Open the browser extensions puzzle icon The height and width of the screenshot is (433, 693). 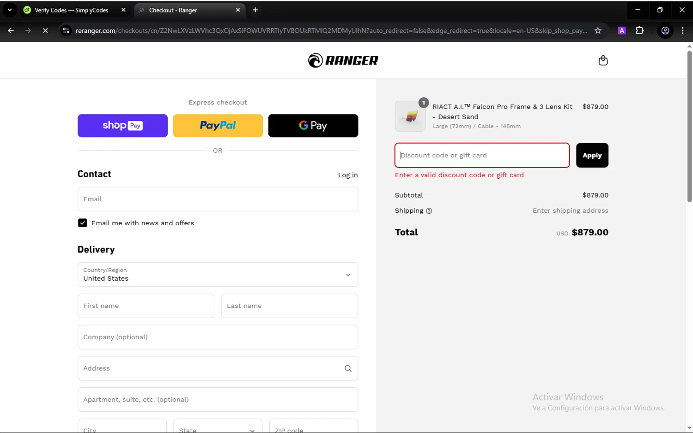tap(639, 30)
